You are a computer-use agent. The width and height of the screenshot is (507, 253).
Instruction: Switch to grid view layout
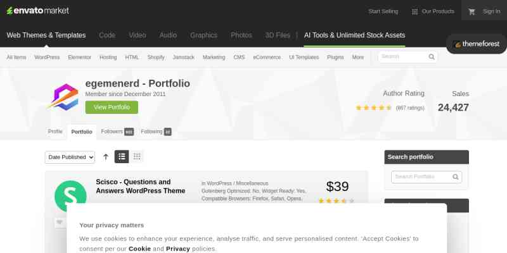click(x=137, y=157)
